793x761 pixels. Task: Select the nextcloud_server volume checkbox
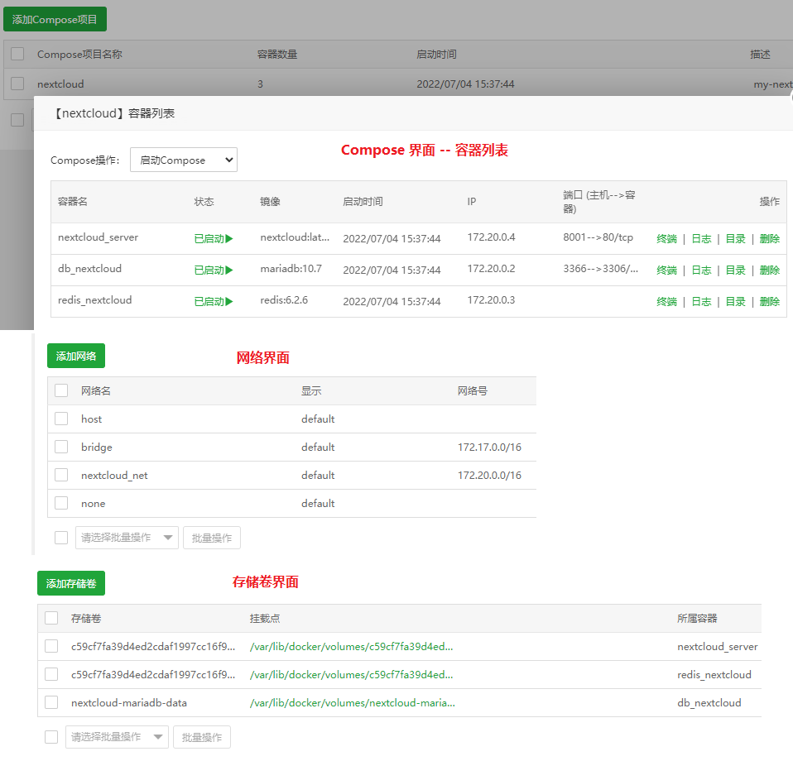point(51,646)
